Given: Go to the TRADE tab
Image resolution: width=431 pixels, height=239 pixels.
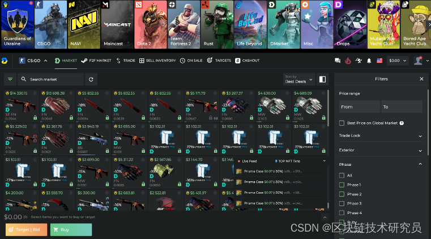Looking at the screenshot, I should point(125,61).
